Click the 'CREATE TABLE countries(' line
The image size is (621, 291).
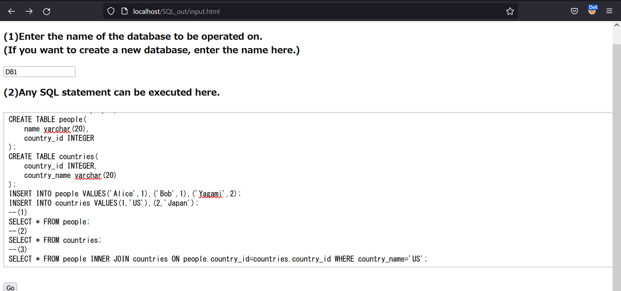[54, 157]
